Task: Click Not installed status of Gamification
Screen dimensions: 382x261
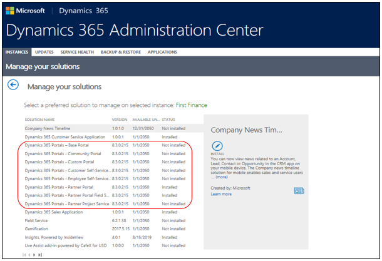Action: point(173,229)
